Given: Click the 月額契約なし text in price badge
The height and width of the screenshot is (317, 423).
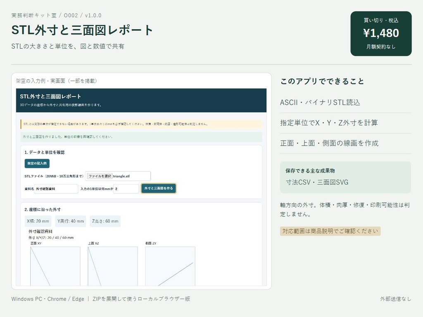Looking at the screenshot, I should (x=381, y=47).
